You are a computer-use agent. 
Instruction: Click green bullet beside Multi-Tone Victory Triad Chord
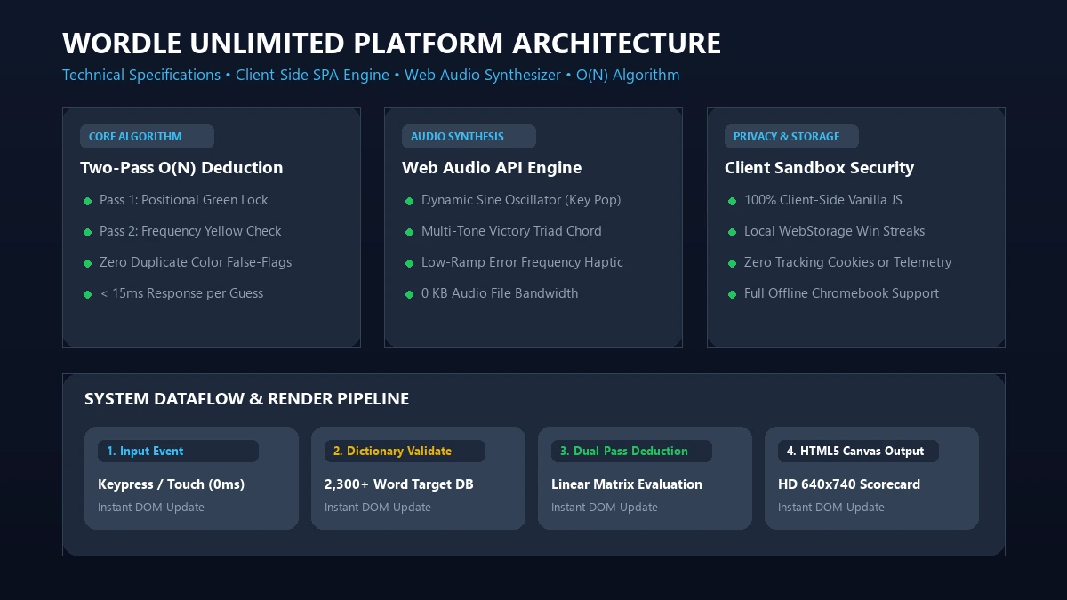(x=409, y=232)
